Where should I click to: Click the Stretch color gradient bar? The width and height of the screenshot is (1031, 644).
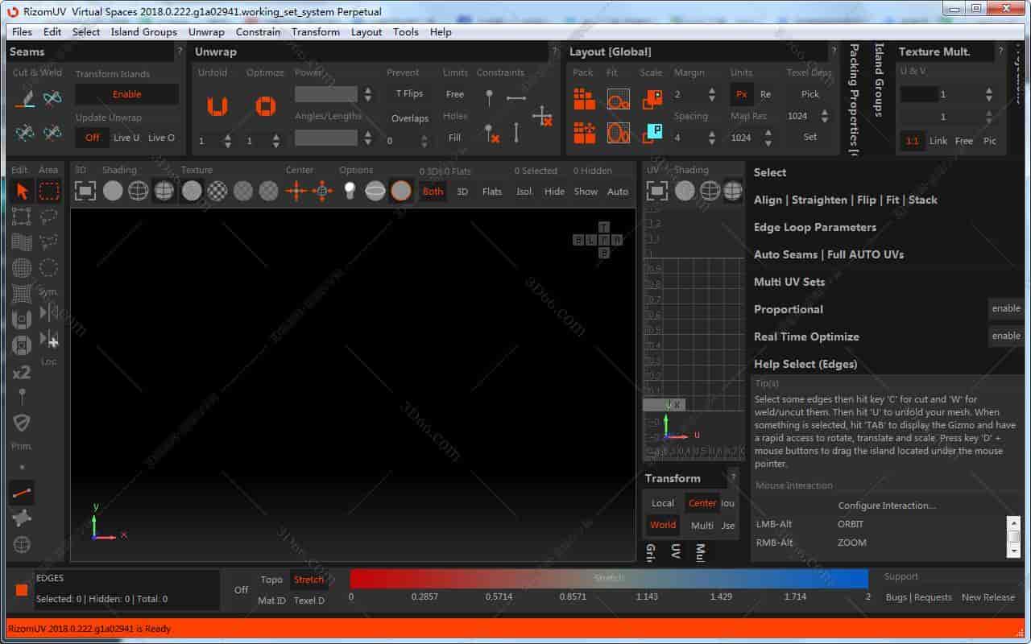[608, 578]
